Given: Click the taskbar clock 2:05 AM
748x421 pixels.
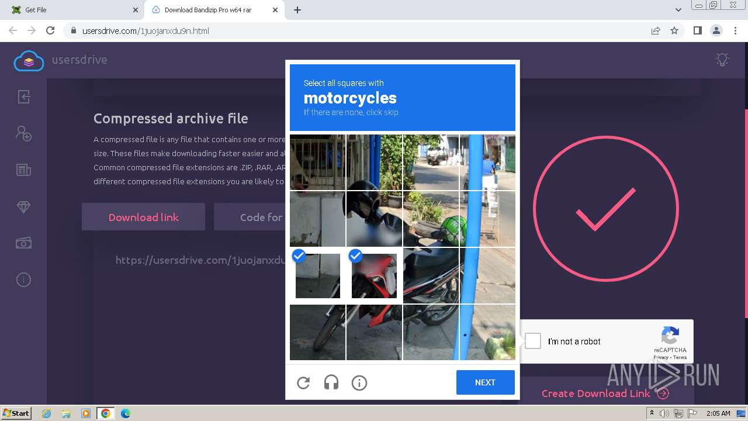Looking at the screenshot, I should tap(718, 413).
